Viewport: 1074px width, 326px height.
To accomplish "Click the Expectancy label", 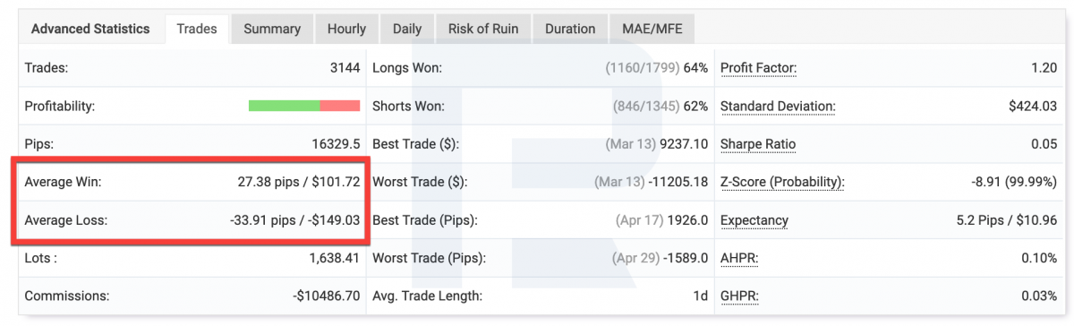I will pos(754,220).
